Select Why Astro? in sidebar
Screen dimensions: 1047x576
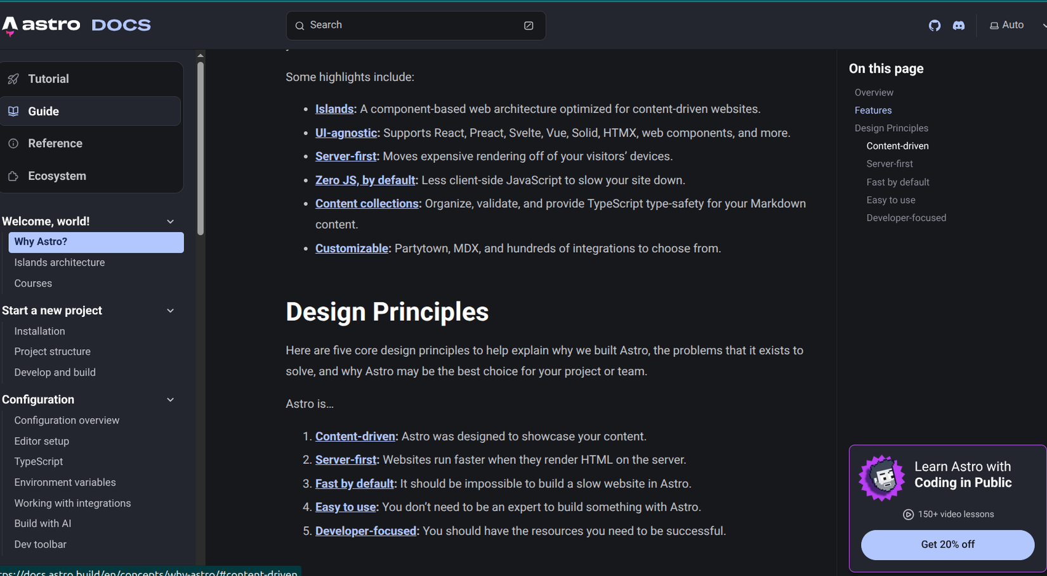point(96,242)
